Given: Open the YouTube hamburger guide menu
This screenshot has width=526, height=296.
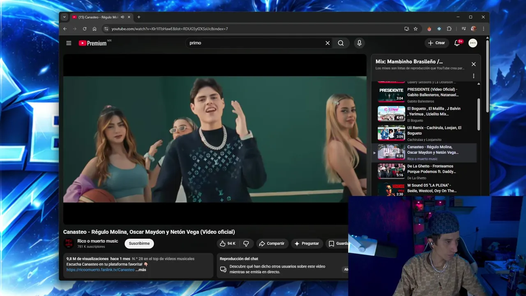Looking at the screenshot, I should pyautogui.click(x=69, y=43).
